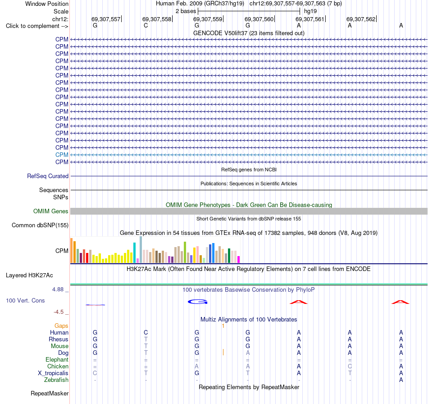Click the magenta last GTEx expression bar

[x=239, y=260]
